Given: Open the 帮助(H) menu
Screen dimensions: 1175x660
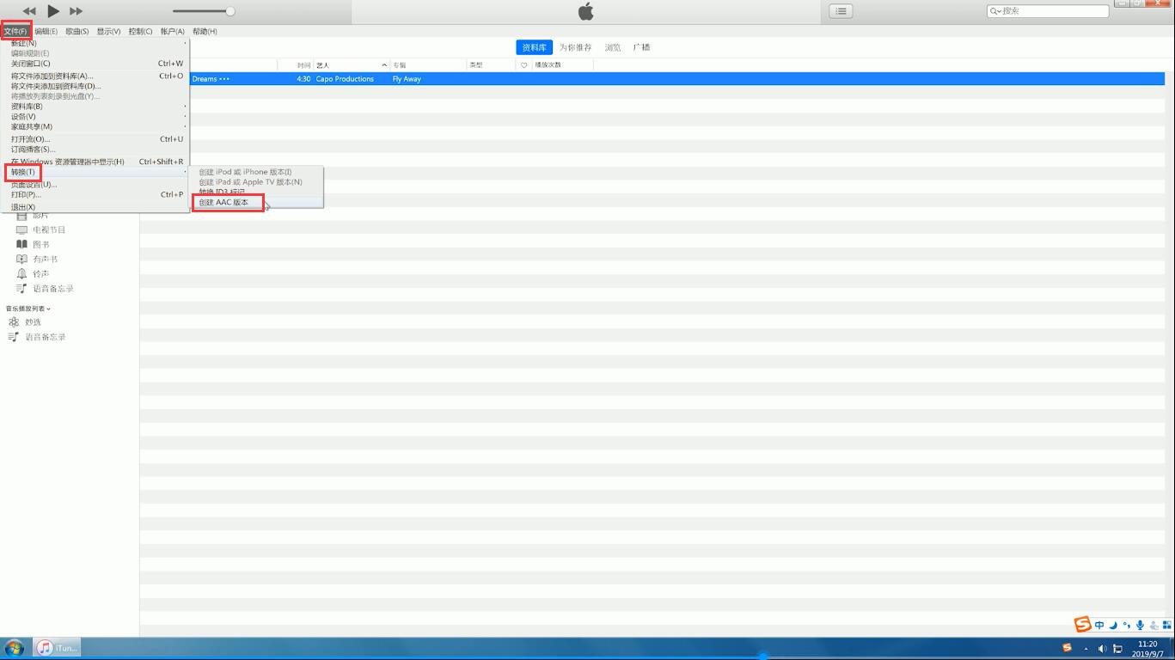Looking at the screenshot, I should click(205, 31).
